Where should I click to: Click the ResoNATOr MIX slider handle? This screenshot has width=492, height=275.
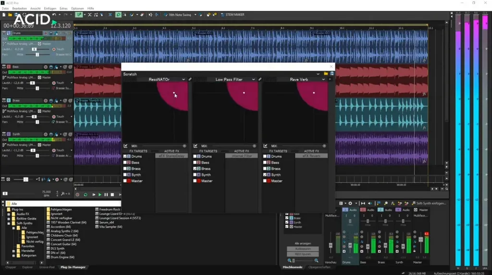point(184,146)
